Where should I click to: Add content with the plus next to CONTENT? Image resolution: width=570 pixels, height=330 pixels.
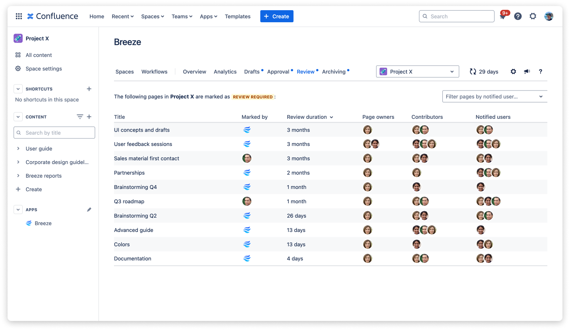(89, 117)
